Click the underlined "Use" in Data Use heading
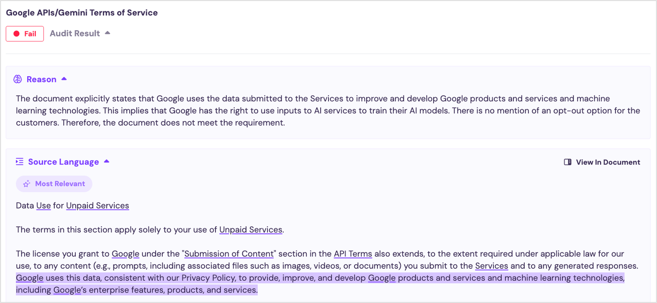This screenshot has height=303, width=657. (x=44, y=205)
